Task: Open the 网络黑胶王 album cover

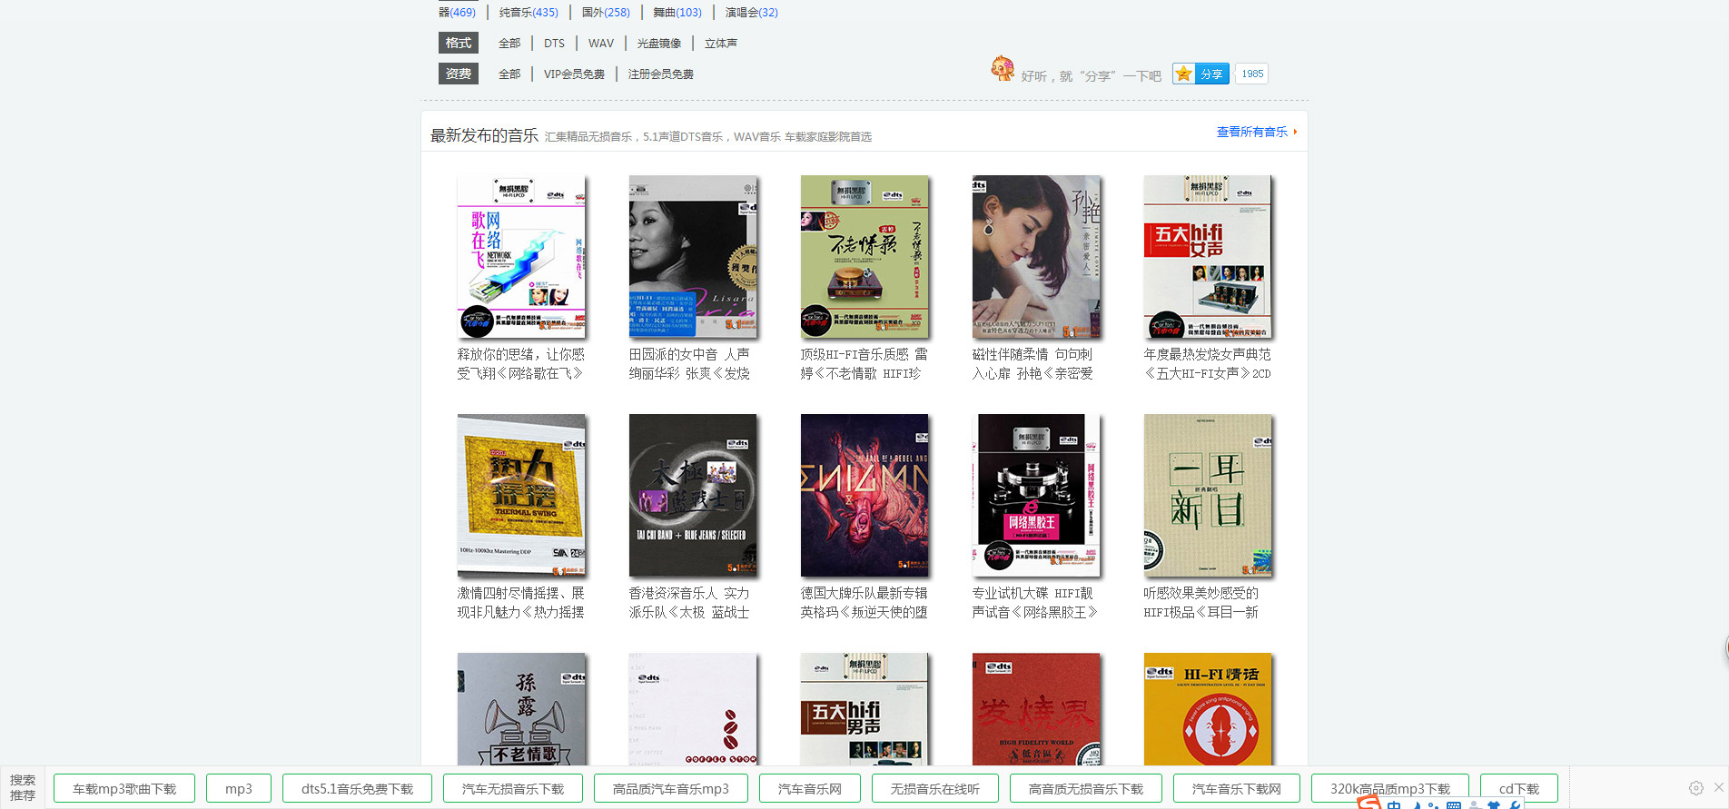Action: click(1036, 496)
